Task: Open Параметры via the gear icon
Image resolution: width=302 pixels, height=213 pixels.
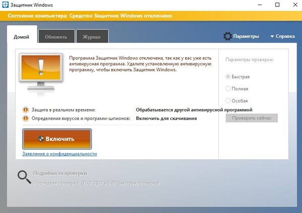Action: 228,36
